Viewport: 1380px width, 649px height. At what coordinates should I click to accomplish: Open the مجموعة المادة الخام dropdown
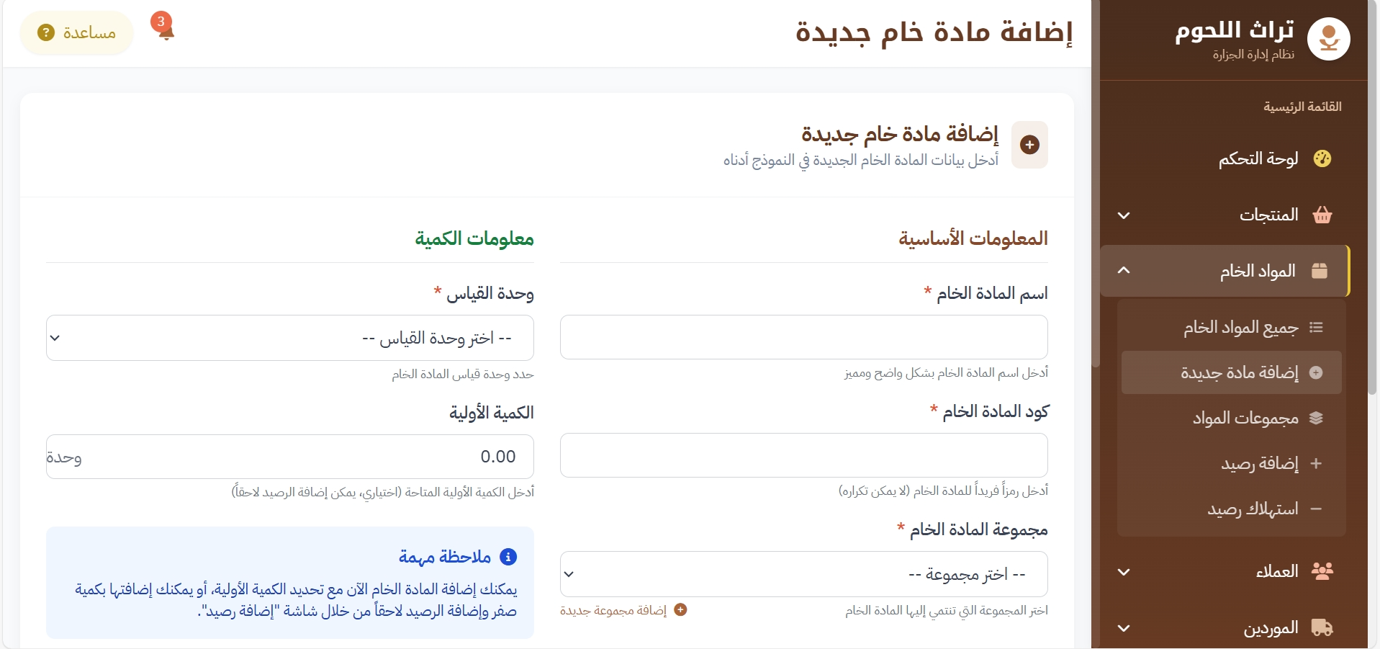pos(803,574)
